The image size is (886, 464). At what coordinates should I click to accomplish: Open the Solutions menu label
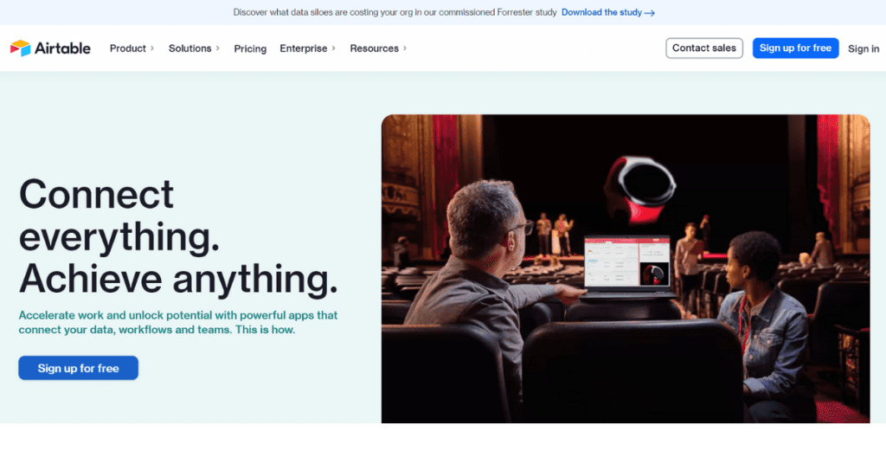[x=189, y=48]
